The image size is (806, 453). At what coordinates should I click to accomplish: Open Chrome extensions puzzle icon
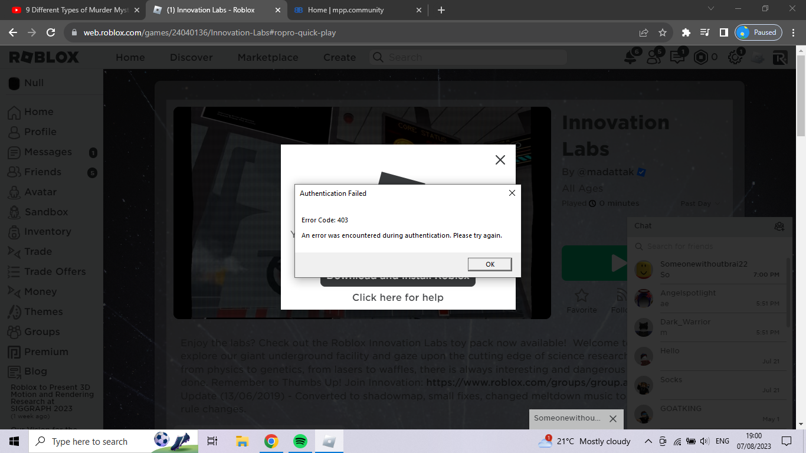(x=686, y=32)
